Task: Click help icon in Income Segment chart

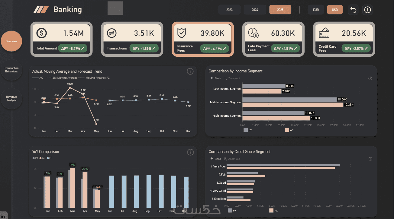Action: click(x=370, y=78)
